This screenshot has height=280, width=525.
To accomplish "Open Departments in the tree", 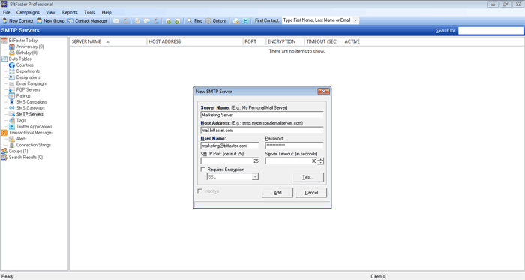I will (x=28, y=71).
